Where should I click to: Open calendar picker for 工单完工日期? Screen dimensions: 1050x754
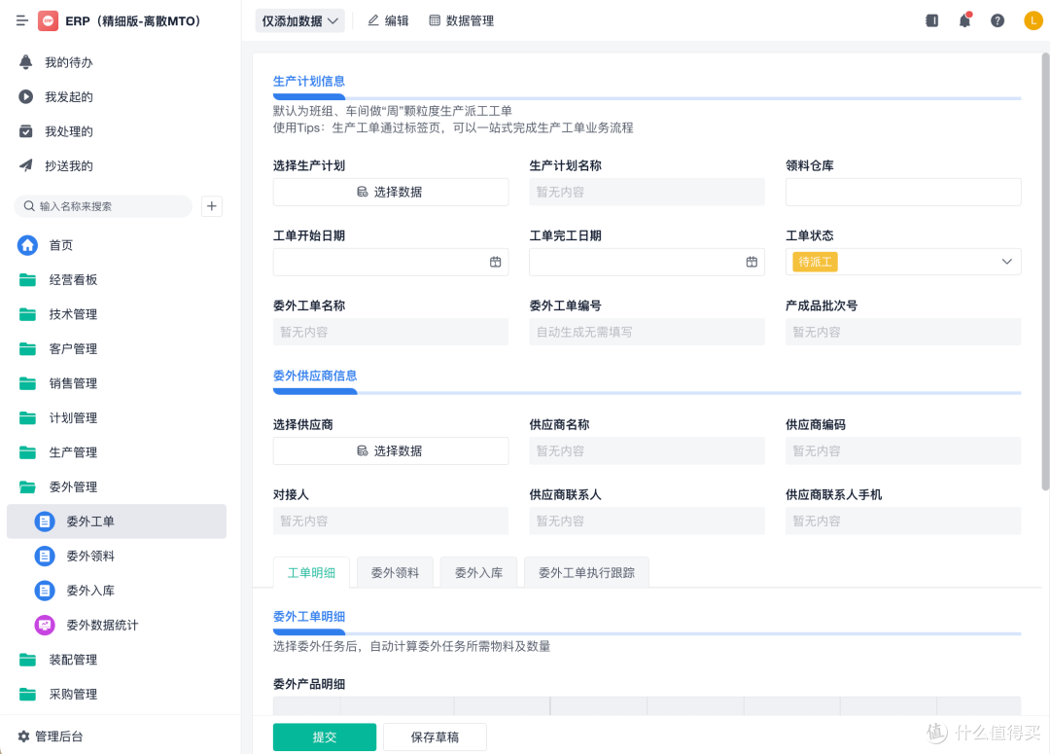point(752,262)
